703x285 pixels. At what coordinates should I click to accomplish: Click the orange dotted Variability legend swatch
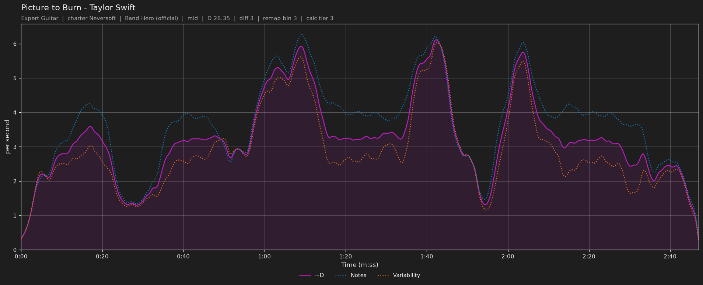[x=384, y=275]
